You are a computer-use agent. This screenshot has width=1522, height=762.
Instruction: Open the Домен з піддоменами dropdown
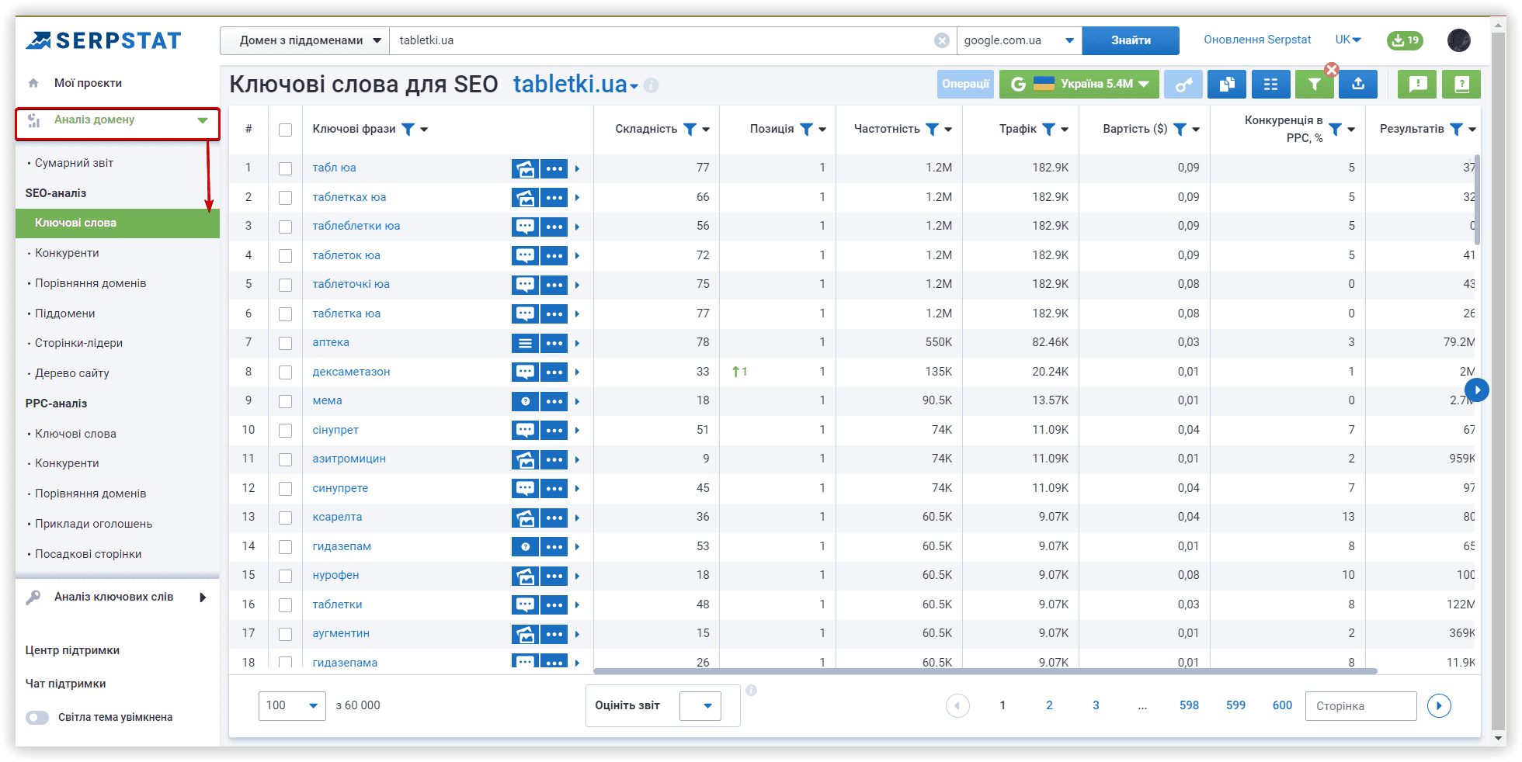click(x=304, y=40)
